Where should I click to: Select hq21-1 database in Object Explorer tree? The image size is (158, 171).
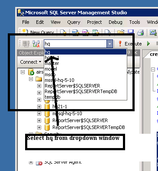click(x=60, y=106)
